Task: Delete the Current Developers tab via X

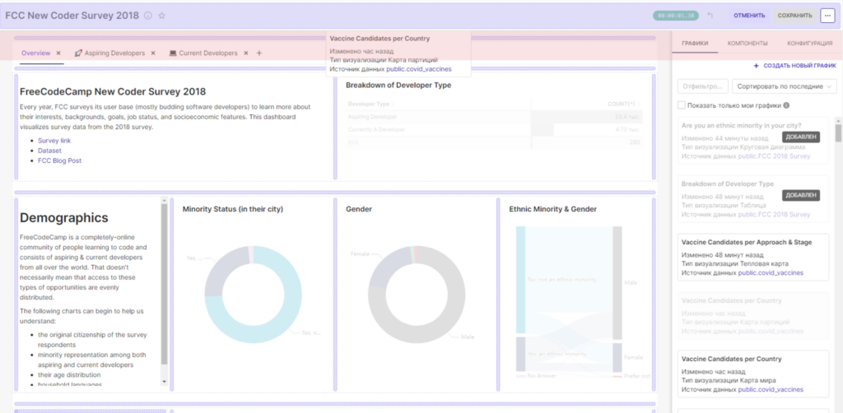Action: point(245,53)
